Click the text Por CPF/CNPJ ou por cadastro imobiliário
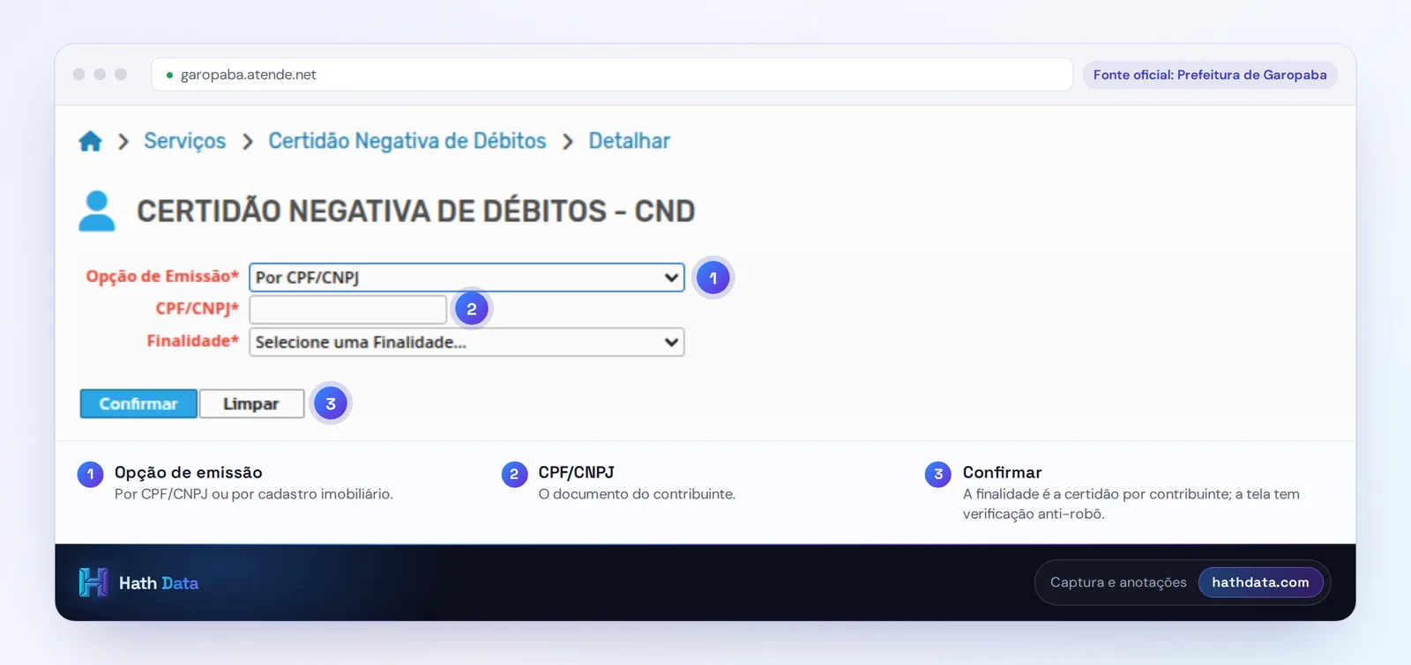 point(254,494)
